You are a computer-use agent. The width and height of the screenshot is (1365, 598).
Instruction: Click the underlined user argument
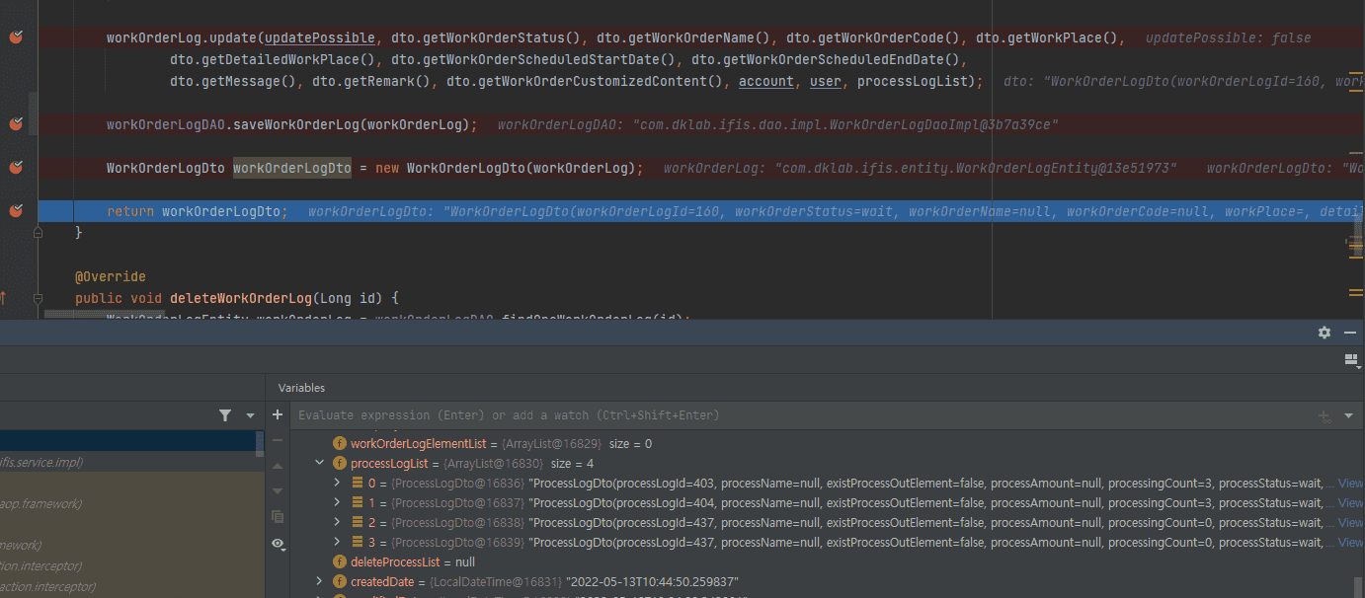pyautogui.click(x=826, y=81)
